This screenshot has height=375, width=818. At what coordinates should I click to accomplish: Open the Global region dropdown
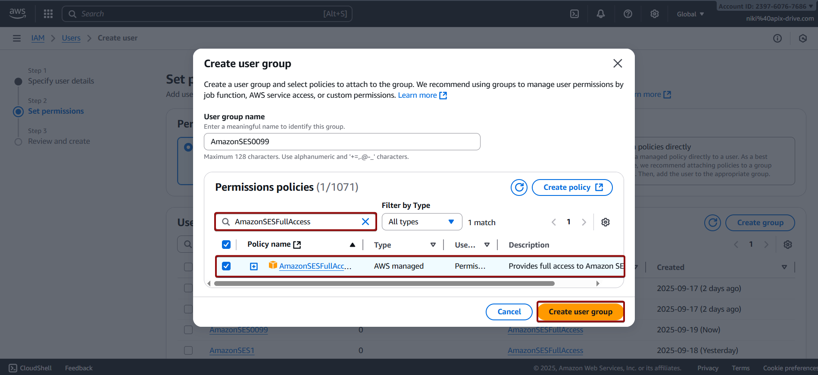pyautogui.click(x=690, y=14)
